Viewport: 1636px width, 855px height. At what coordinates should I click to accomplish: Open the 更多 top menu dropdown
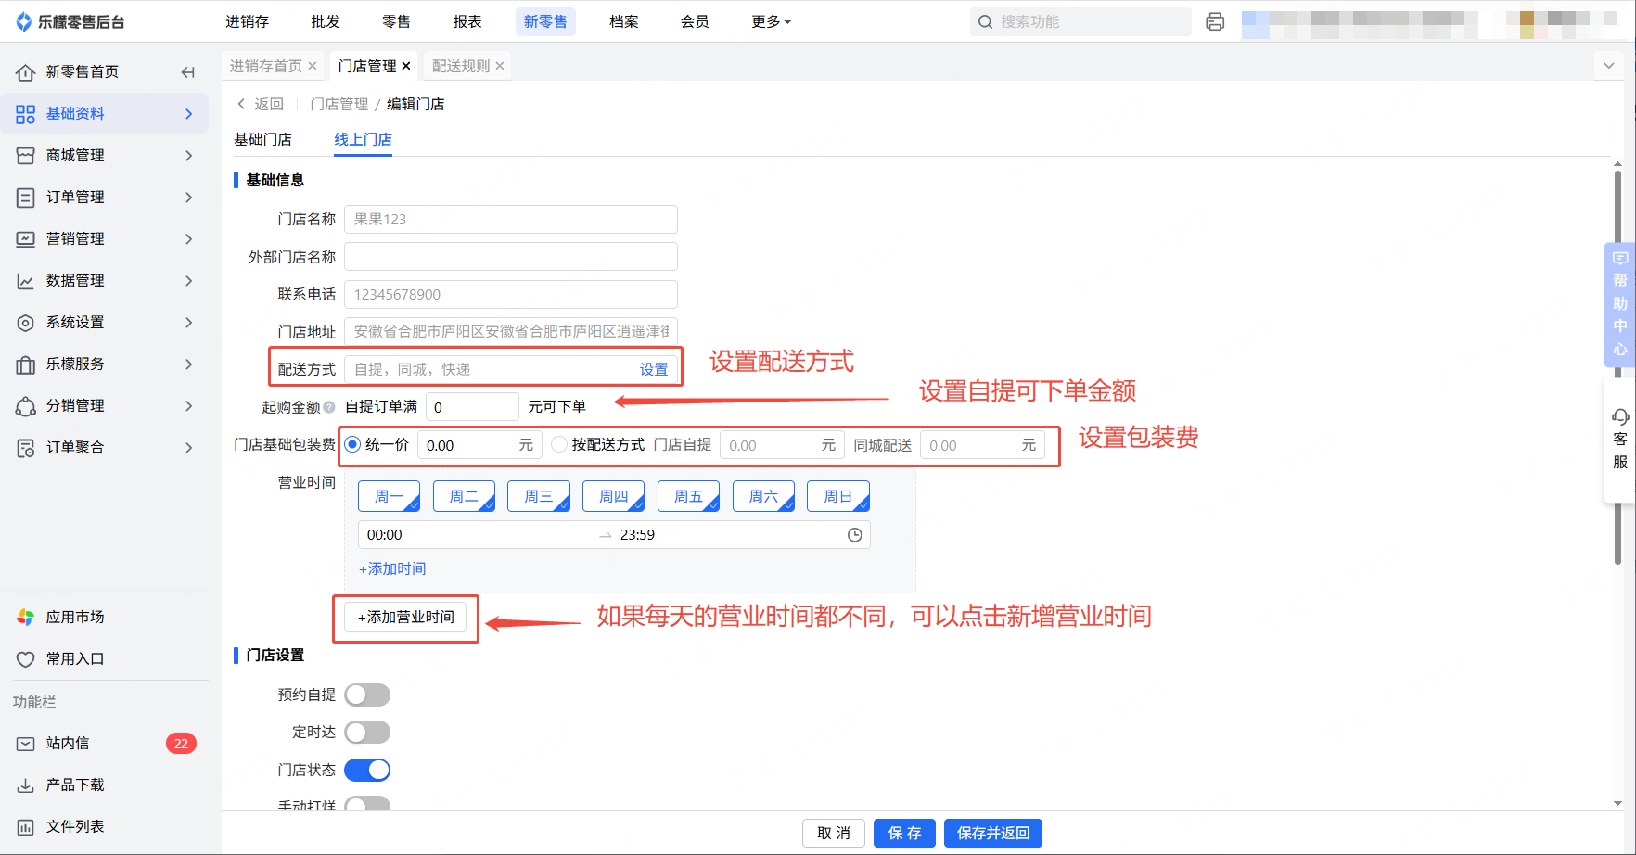pyautogui.click(x=771, y=21)
